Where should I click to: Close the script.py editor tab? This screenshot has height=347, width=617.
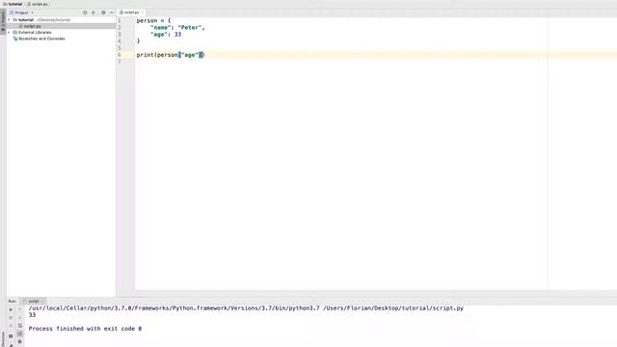(143, 13)
